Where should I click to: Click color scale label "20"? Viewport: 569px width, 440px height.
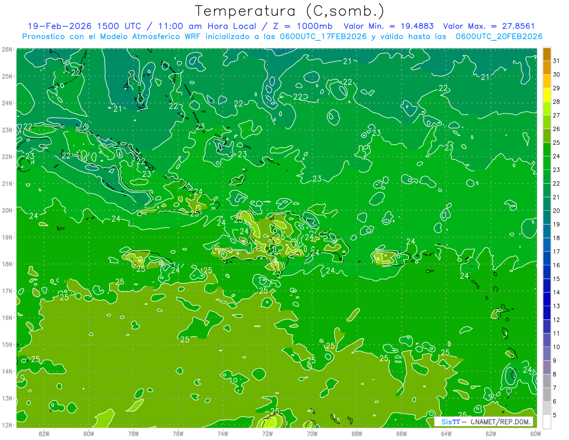[x=557, y=210]
